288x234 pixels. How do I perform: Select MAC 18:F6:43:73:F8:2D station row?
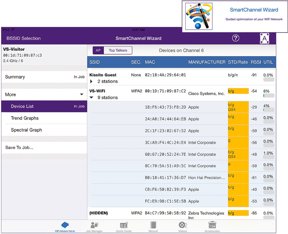click(182, 107)
